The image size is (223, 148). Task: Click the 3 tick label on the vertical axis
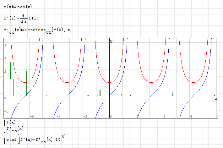point(5,58)
